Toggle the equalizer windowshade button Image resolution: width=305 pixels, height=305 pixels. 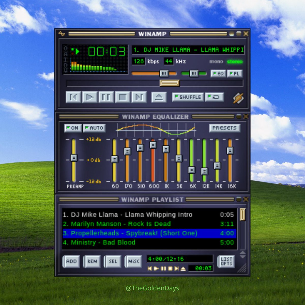pos(239,117)
